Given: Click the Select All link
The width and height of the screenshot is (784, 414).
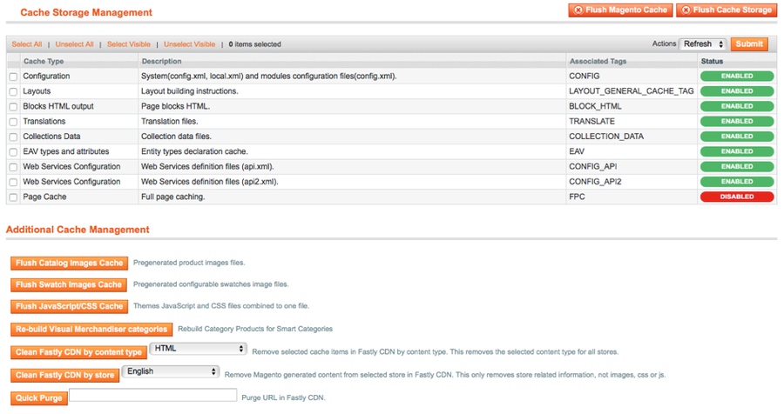Looking at the screenshot, I should (x=26, y=44).
